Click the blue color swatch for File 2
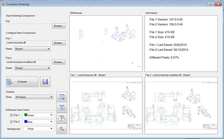224x139 pixels. coord(26,122)
